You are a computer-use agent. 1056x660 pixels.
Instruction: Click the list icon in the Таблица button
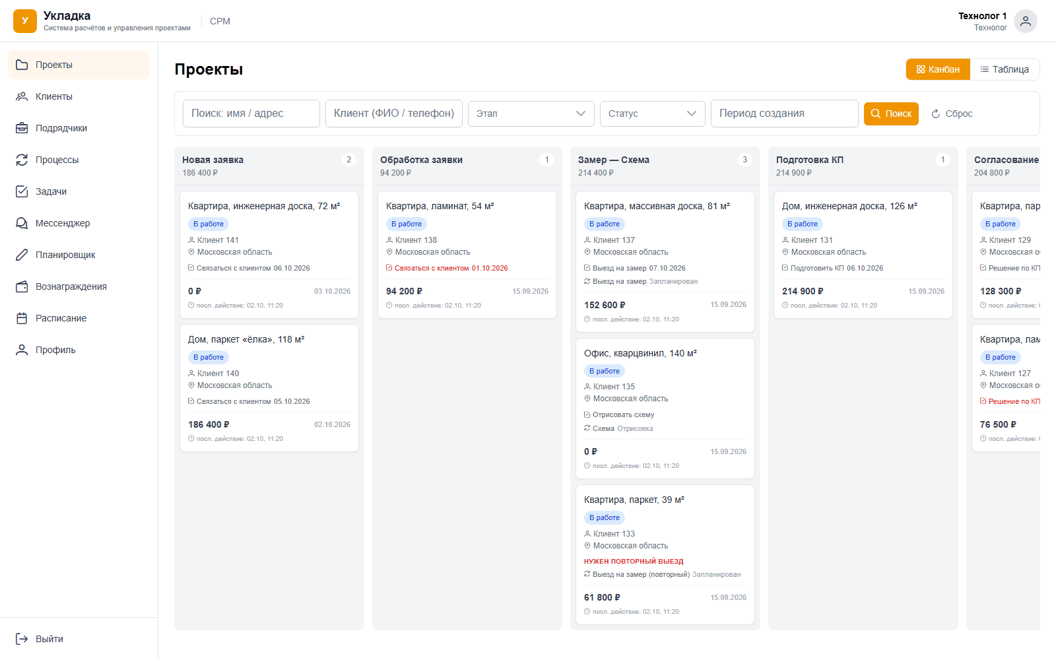pyautogui.click(x=985, y=69)
